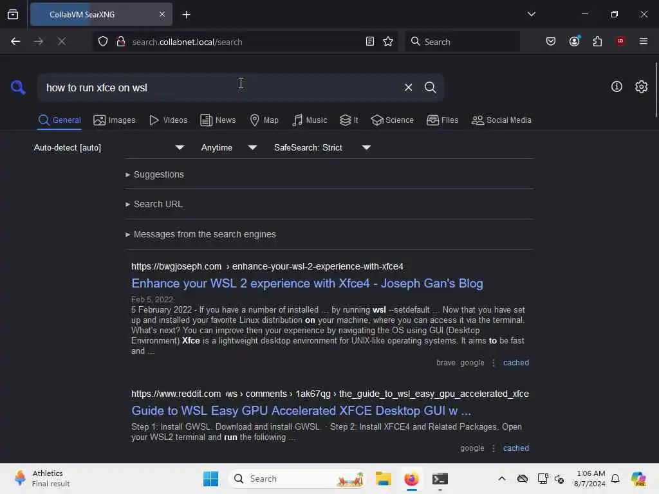Viewport: 659px width, 494px height.
Task: Switch to the Science category
Action: 392,120
